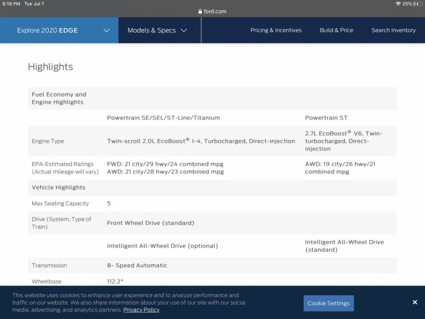Tap the clock showing 8:18 PM
Viewport: 425px width, 319px height.
[11, 4]
